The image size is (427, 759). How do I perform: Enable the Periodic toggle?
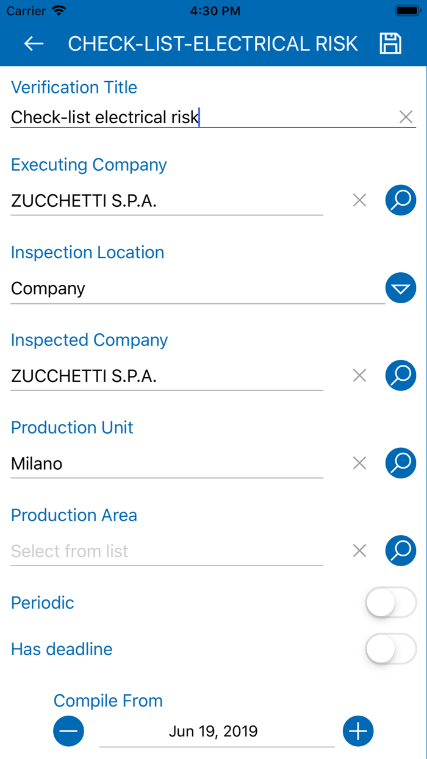pyautogui.click(x=390, y=602)
